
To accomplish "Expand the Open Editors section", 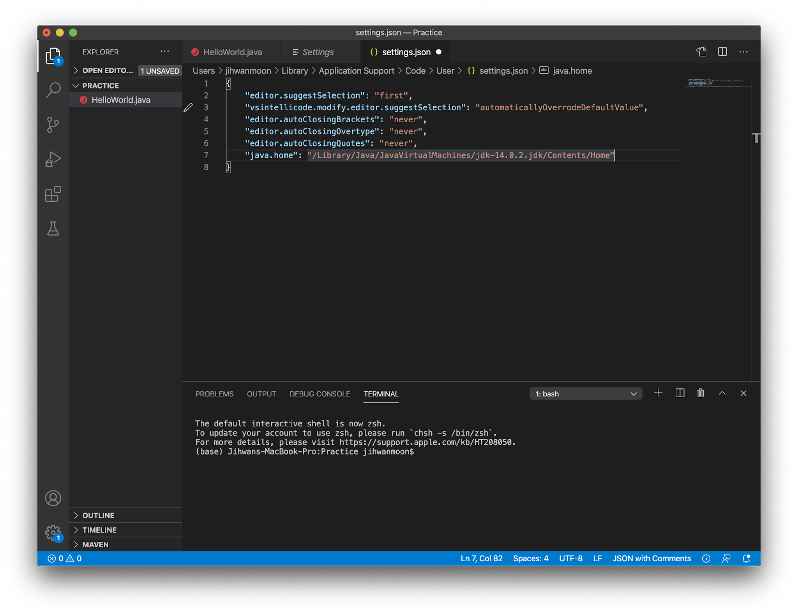I will pos(107,70).
